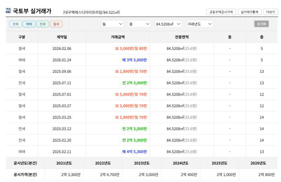
Task: Click the date 2025.03.25
Action: click(x=62, y=117)
